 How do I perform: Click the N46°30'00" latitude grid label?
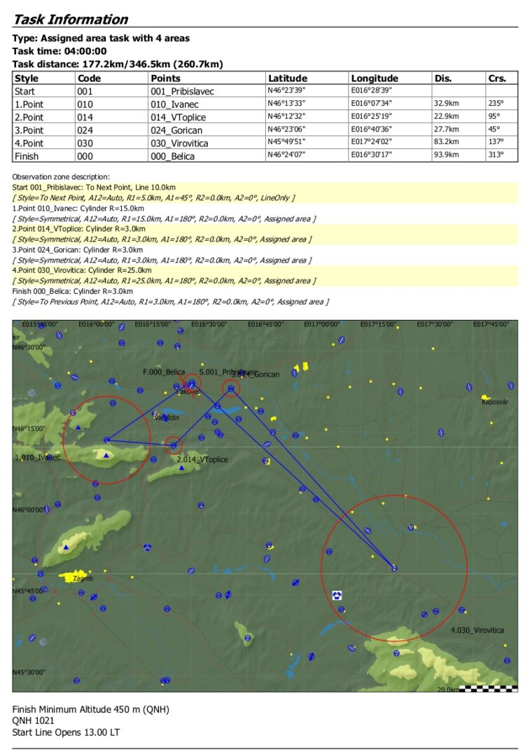coord(29,347)
